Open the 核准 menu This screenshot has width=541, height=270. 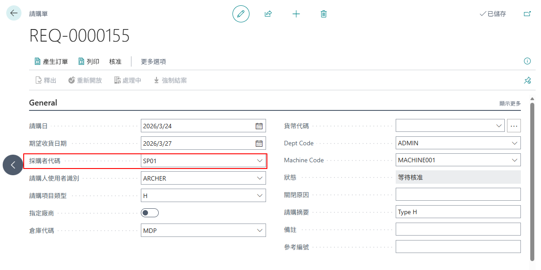coord(115,62)
